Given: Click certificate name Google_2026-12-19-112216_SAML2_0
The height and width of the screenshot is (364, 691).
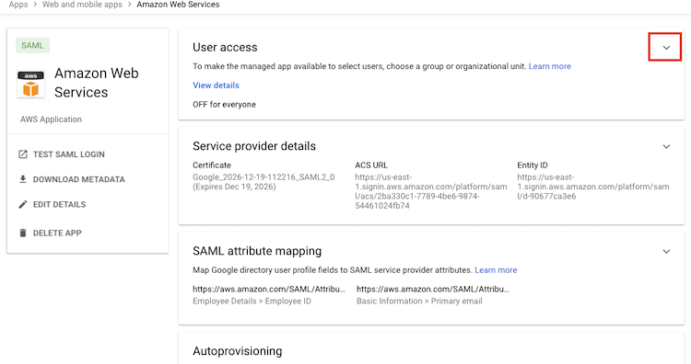Looking at the screenshot, I should point(264,177).
